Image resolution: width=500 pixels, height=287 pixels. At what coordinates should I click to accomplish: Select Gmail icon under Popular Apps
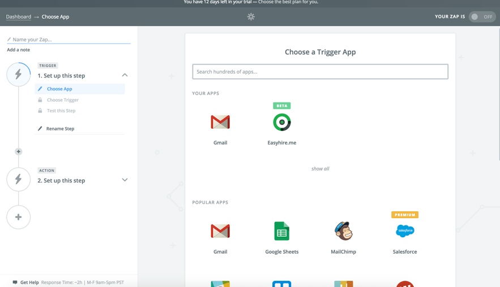[220, 231]
